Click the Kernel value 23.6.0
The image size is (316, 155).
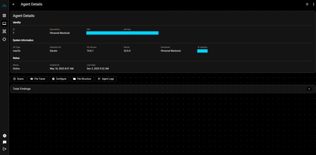point(127,51)
